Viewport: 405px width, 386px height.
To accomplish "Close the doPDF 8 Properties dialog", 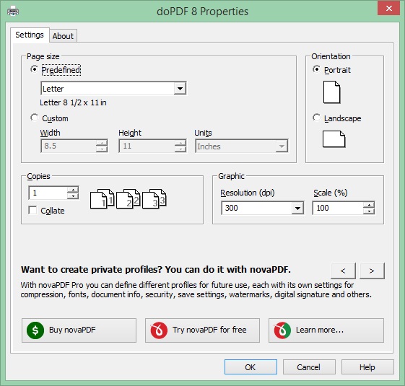I will (388, 8).
